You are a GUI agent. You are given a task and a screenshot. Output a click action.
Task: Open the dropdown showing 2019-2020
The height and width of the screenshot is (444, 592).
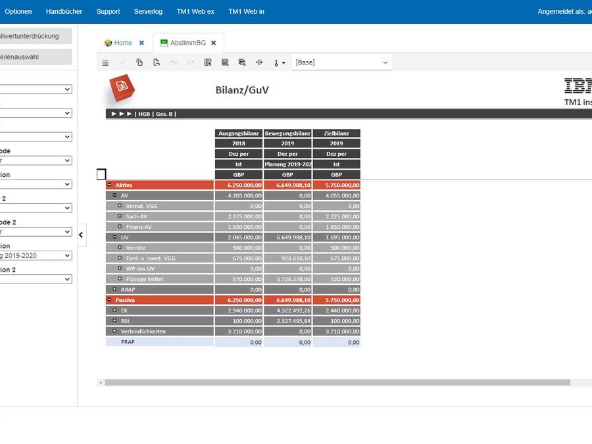[x=35, y=256]
